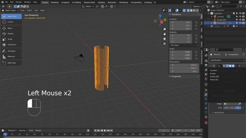Switch to the Shading workspace tab

[101, 2]
